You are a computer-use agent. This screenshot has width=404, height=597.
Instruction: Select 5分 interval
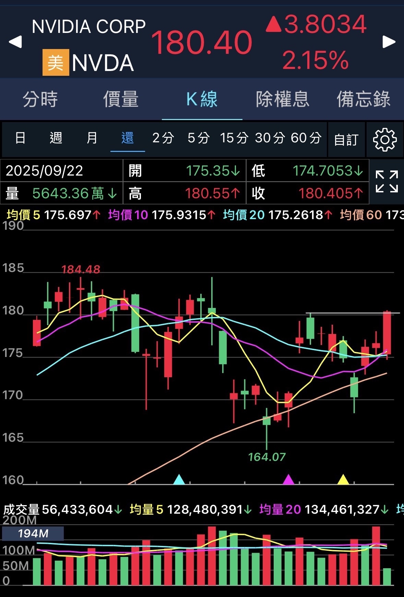pyautogui.click(x=199, y=138)
